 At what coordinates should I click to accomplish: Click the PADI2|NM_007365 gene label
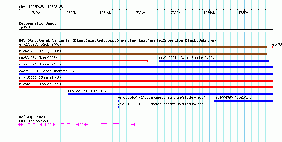point(33,121)
